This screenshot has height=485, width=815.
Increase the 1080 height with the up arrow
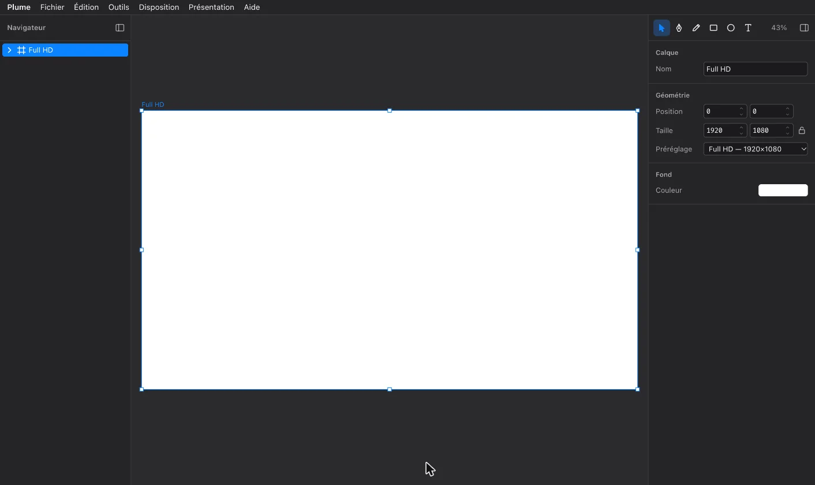(788, 127)
